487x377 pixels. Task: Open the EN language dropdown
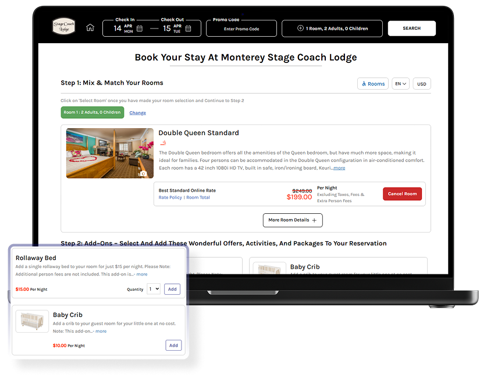400,84
